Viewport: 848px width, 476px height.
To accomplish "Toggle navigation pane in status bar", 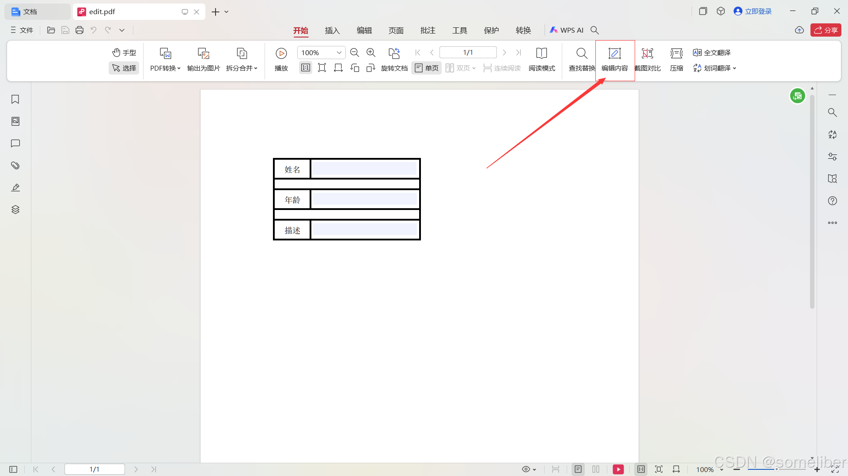I will pos(13,469).
